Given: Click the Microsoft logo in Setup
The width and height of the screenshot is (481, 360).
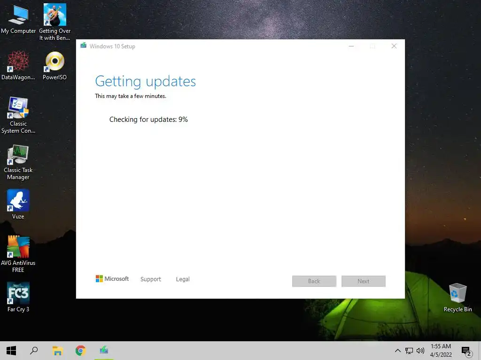Looking at the screenshot, I should click(x=112, y=279).
